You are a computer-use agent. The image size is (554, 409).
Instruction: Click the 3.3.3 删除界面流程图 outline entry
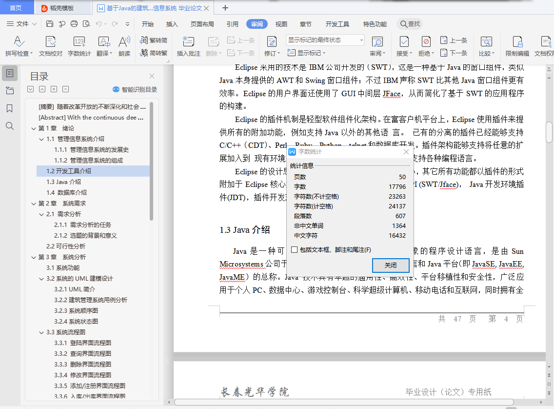(x=83, y=365)
